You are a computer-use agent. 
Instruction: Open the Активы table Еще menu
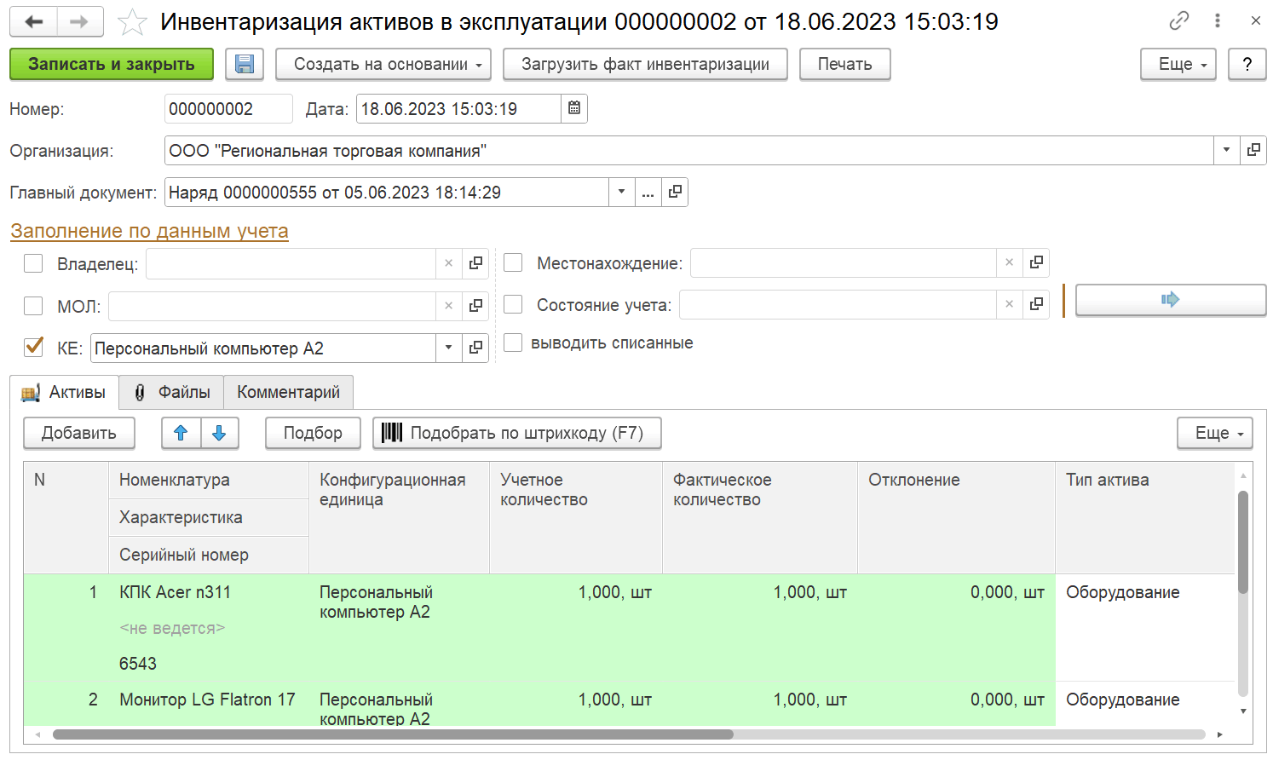click(1215, 433)
